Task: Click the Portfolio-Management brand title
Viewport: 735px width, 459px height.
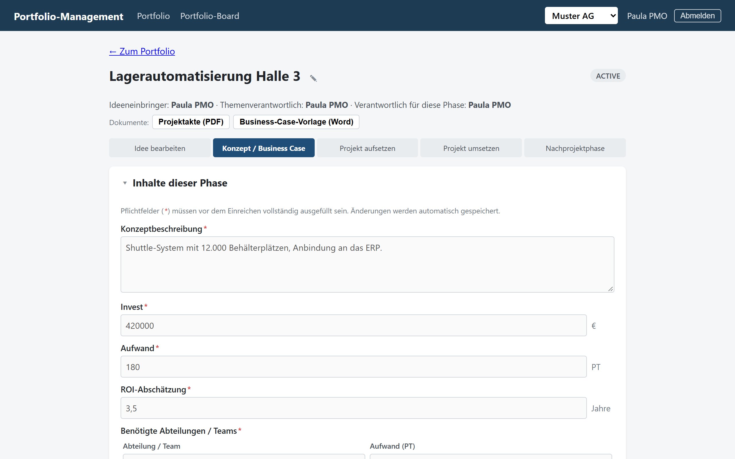Action: click(69, 16)
